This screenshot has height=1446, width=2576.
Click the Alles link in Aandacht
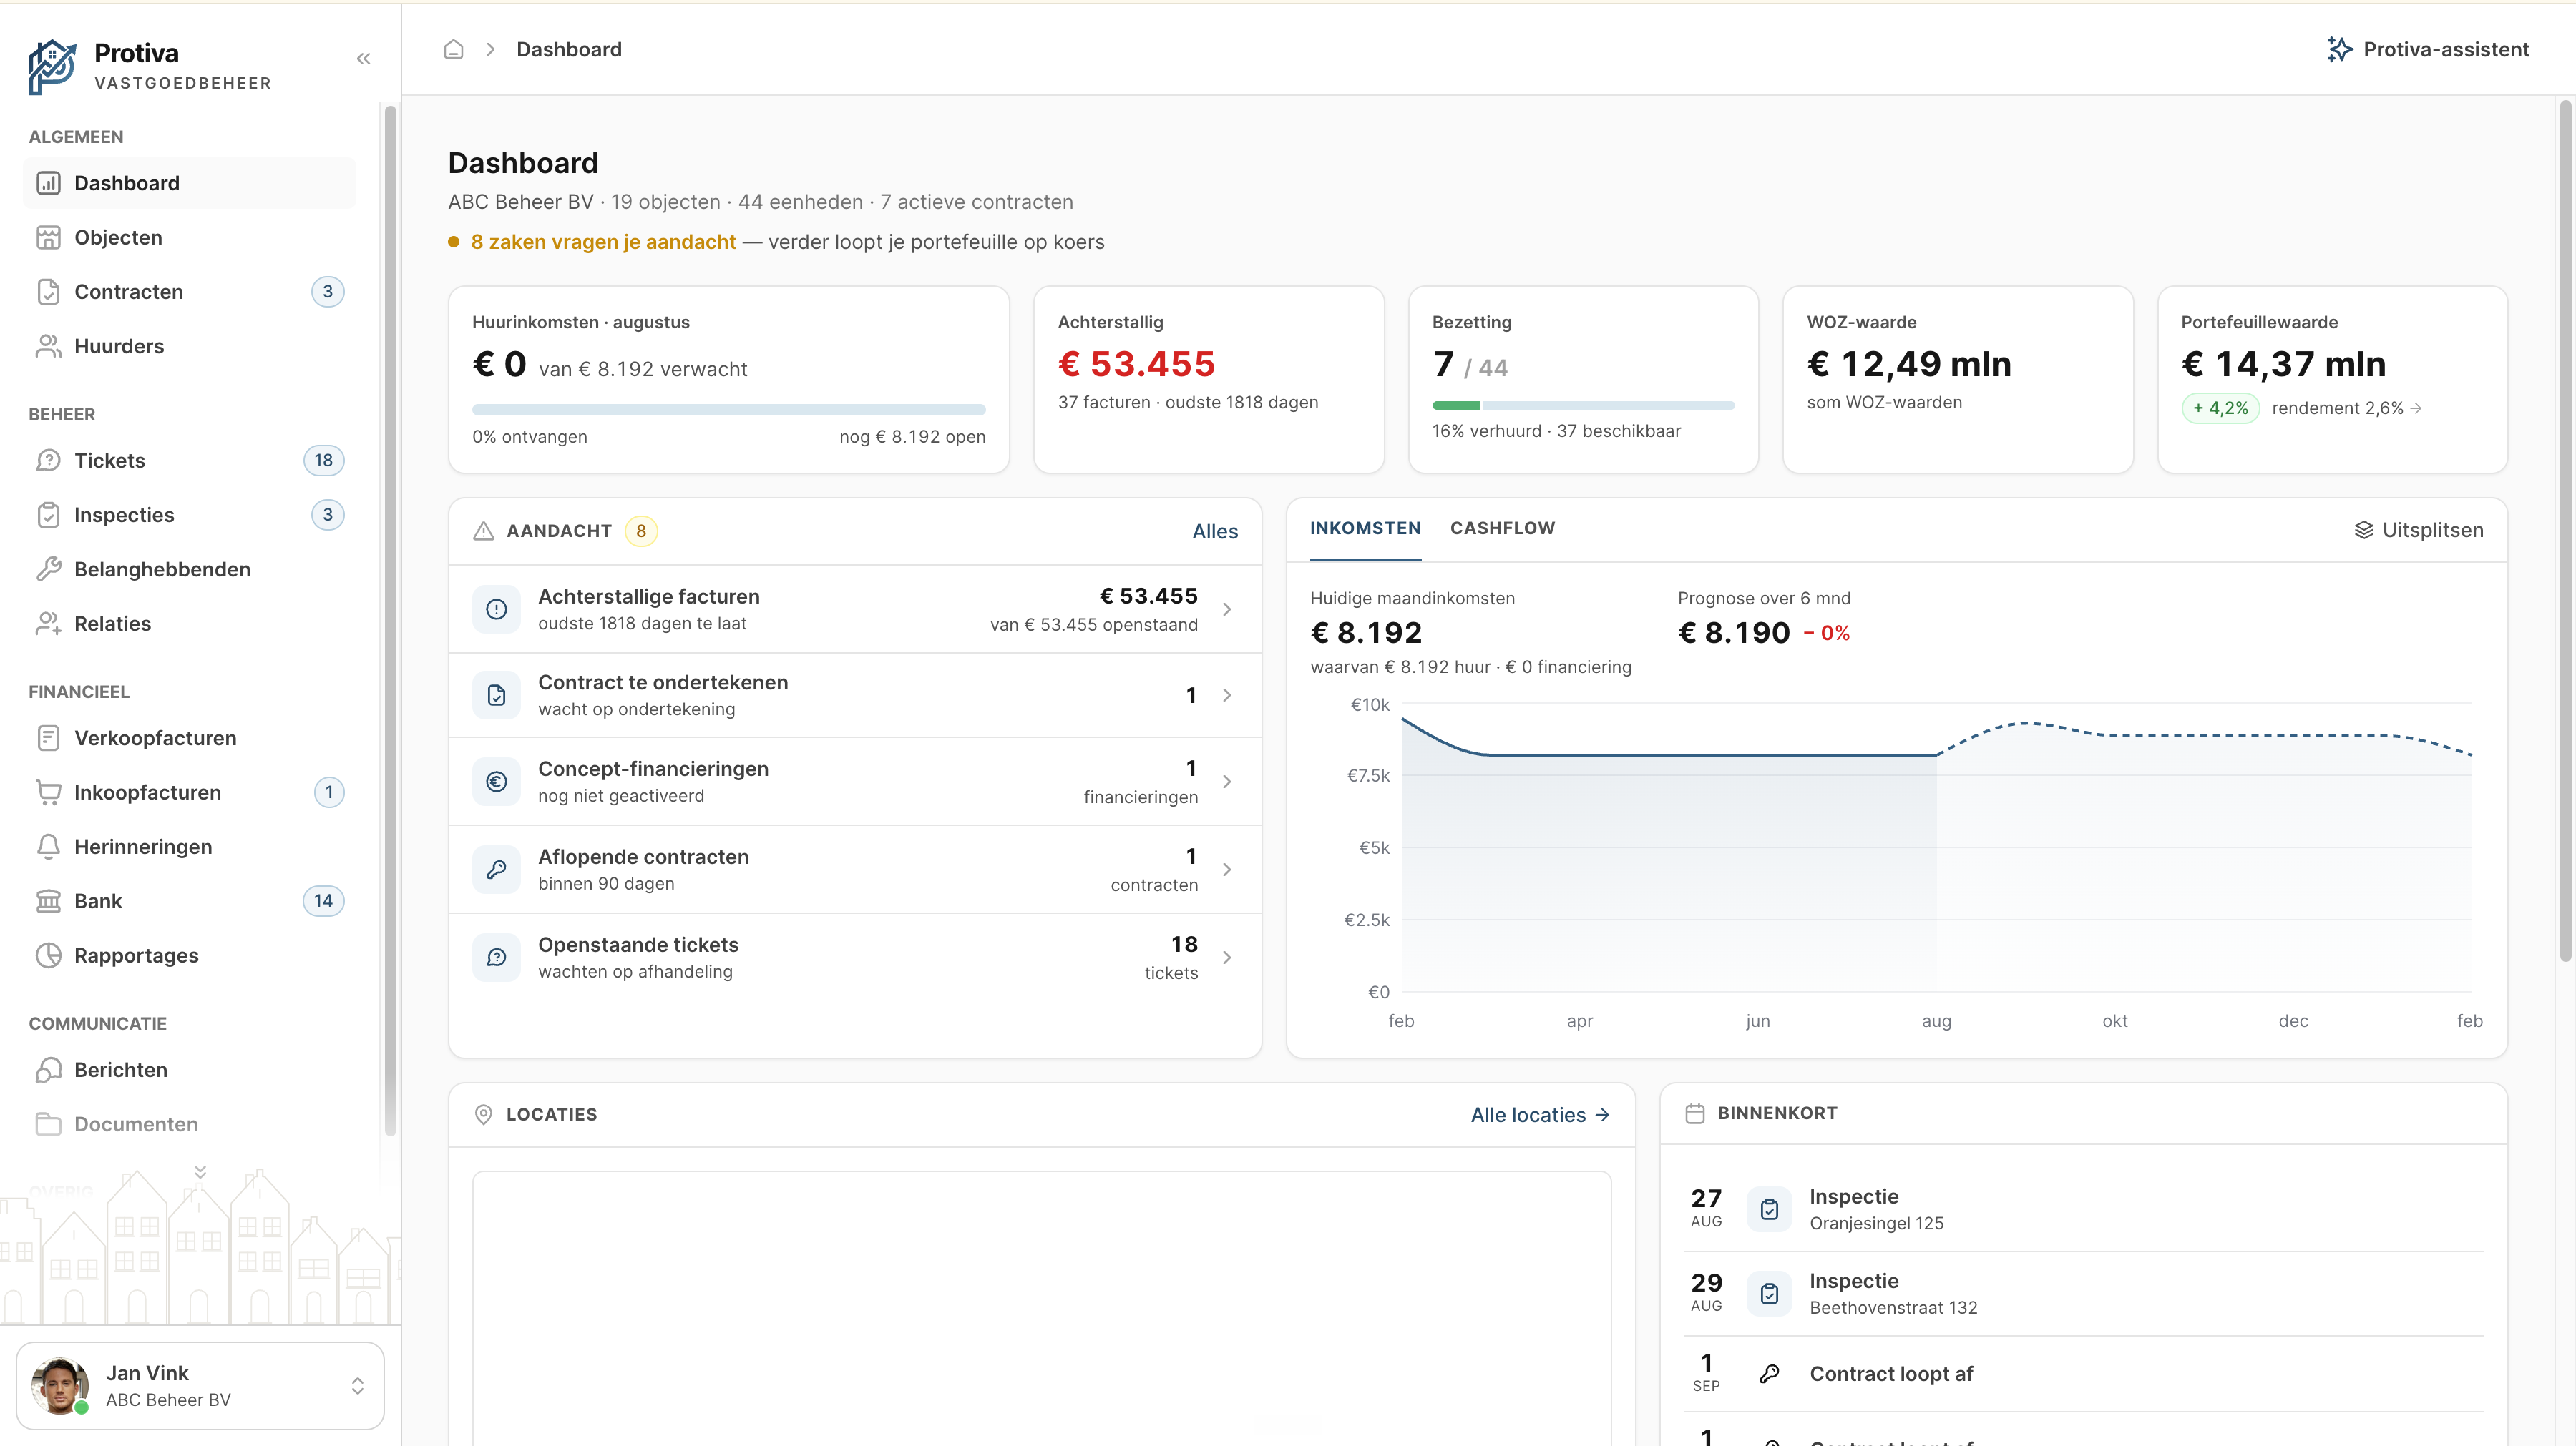pos(1215,531)
